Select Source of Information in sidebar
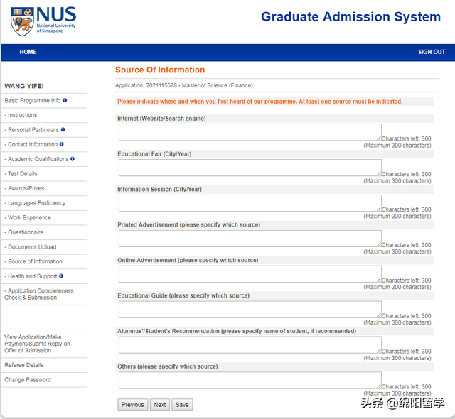 [x=33, y=261]
